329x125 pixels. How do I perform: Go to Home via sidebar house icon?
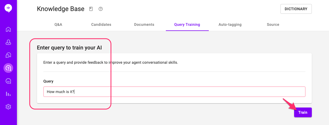[8, 29]
